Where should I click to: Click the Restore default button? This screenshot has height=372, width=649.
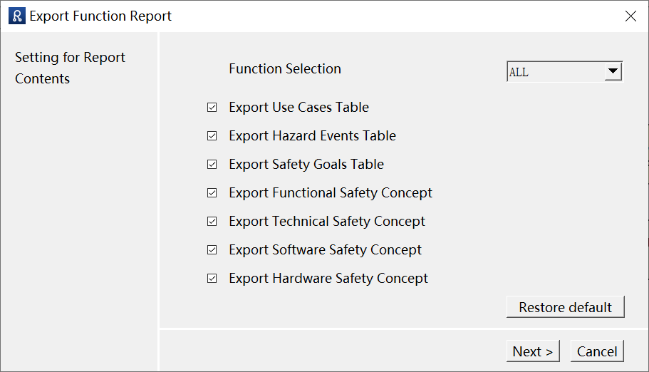(x=566, y=307)
